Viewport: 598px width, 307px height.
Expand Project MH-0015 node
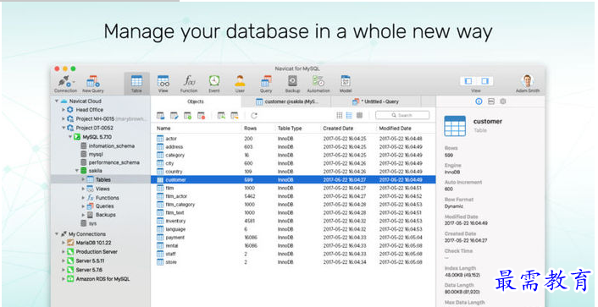tap(64, 119)
